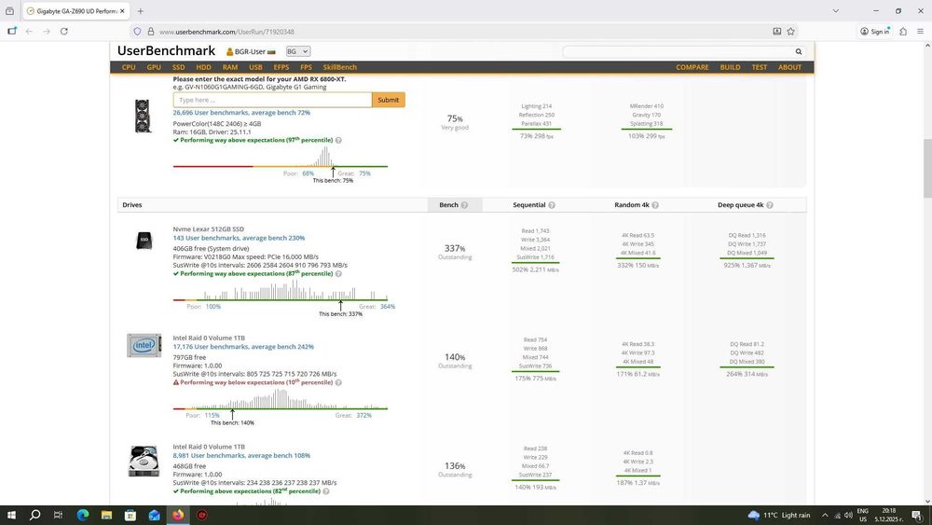
Task: Open Task View on the taskbar
Action: click(x=58, y=515)
